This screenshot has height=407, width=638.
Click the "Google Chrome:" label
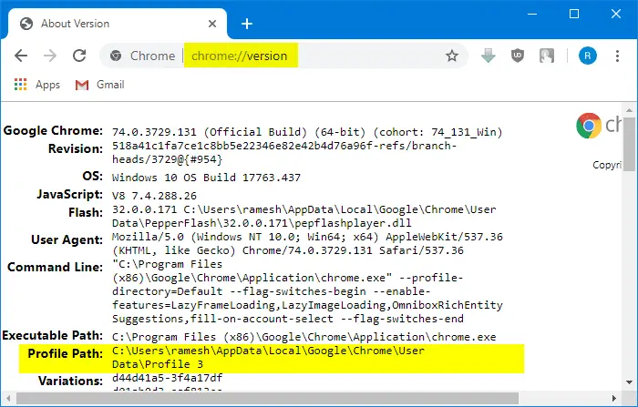pyautogui.click(x=53, y=131)
